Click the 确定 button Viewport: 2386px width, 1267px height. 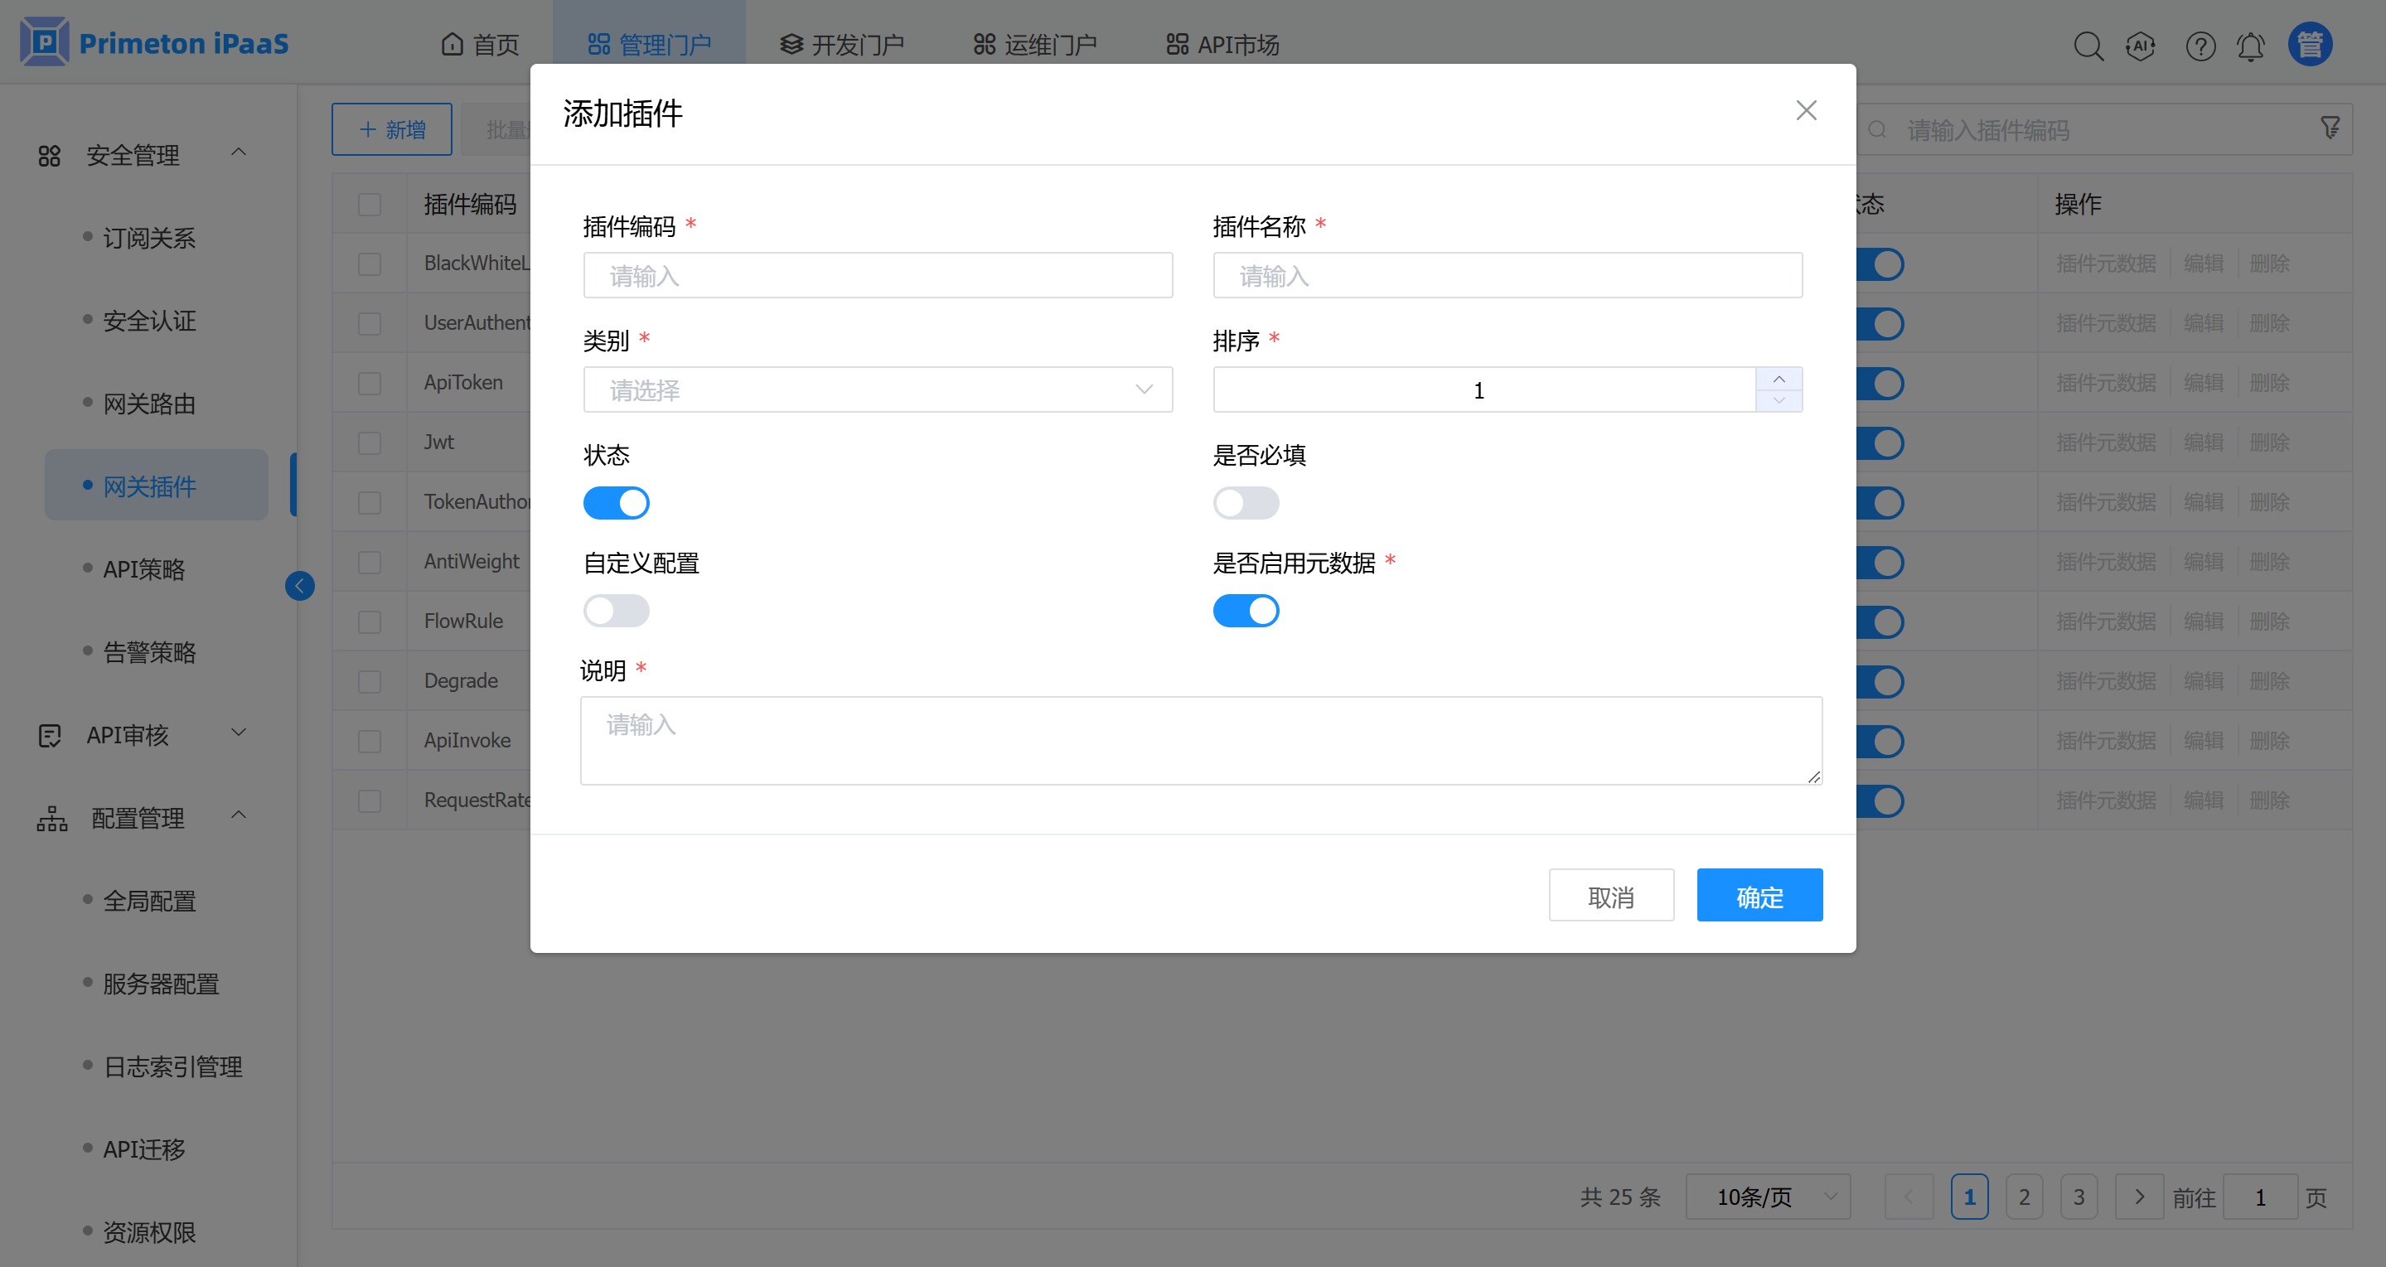(x=1759, y=896)
